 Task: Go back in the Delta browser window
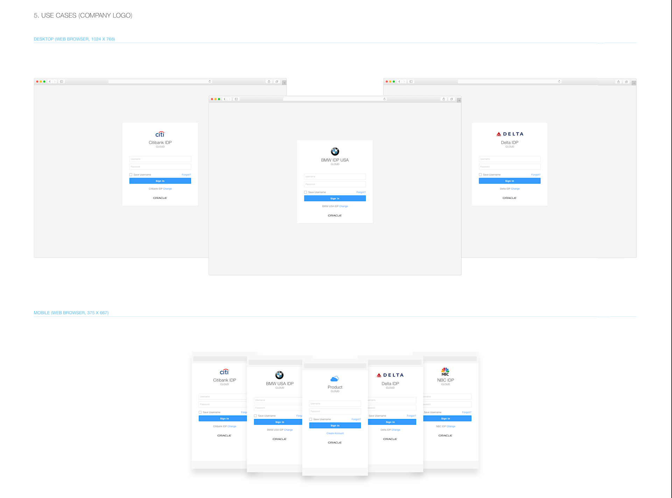pyautogui.click(x=399, y=81)
